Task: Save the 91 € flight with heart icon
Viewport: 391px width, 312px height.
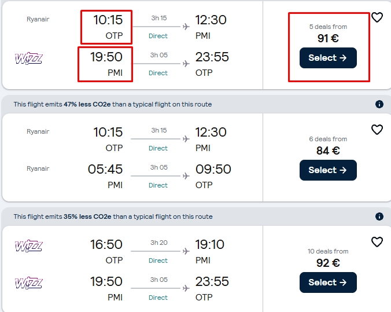Action: point(377,17)
